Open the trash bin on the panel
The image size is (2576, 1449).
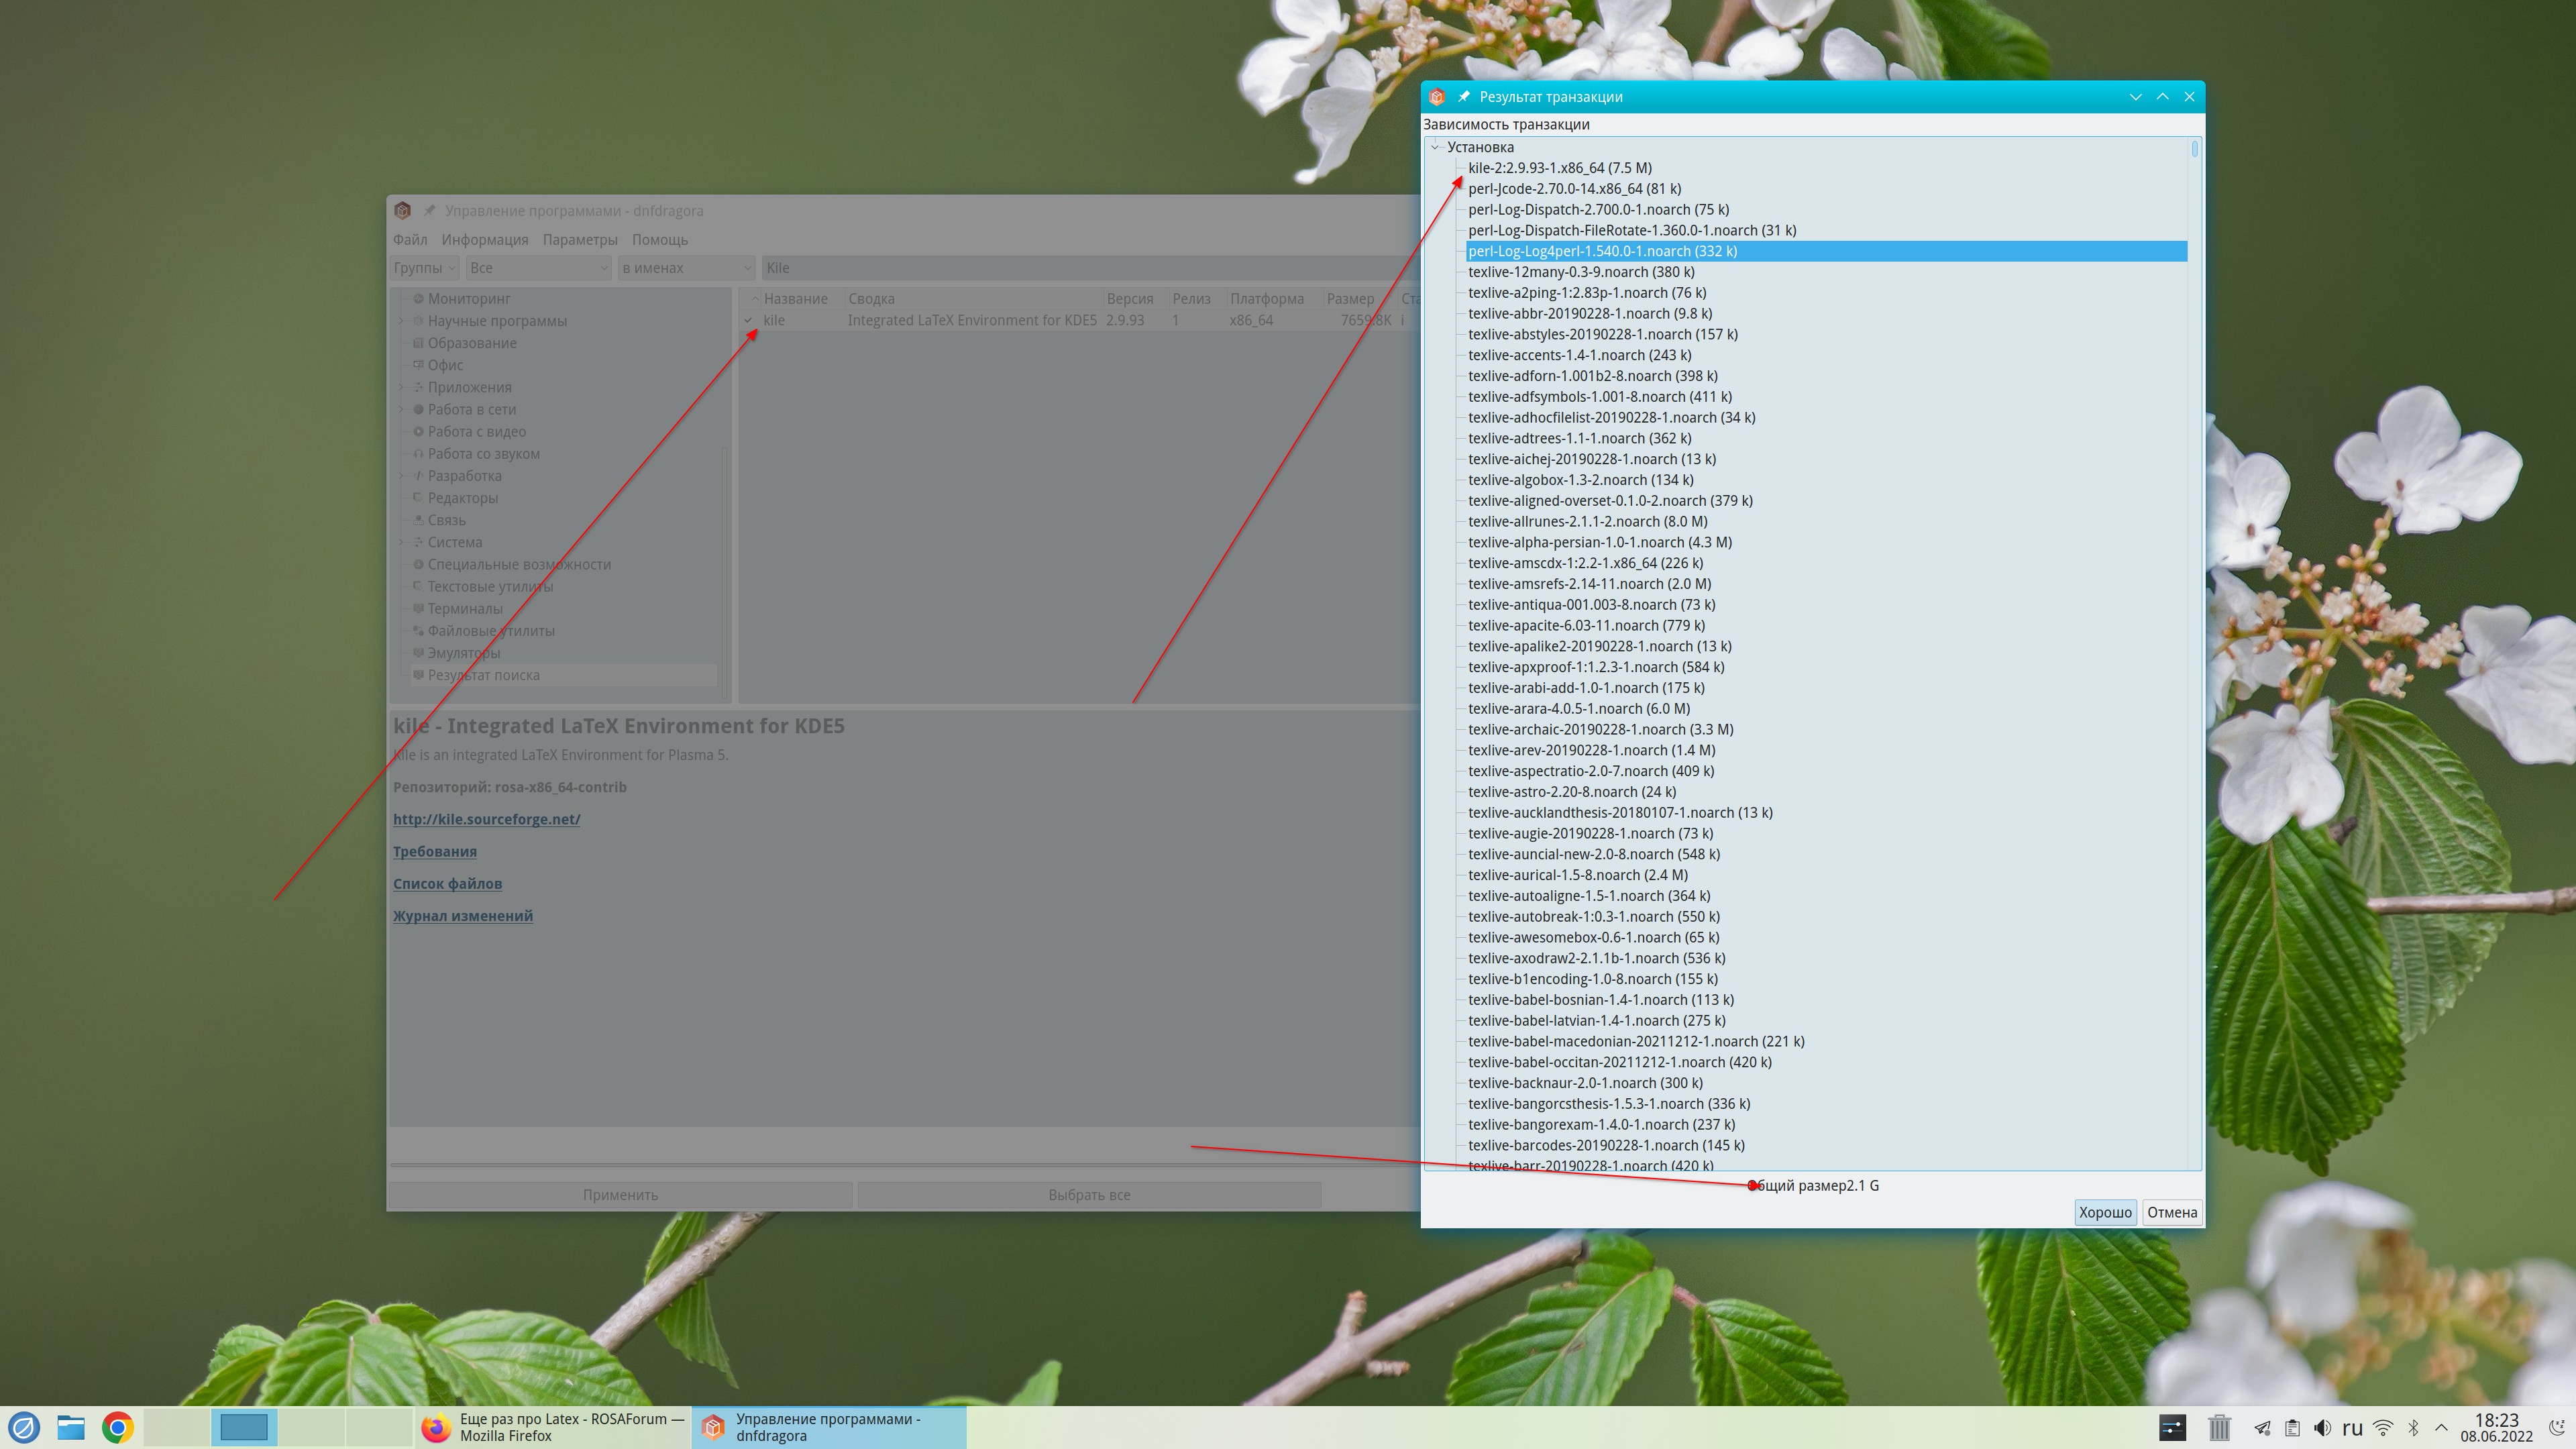pos(2219,1428)
